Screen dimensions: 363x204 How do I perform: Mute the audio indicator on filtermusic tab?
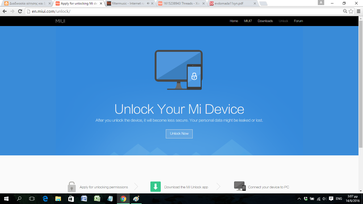148,3
